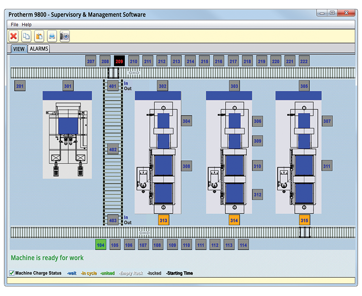Maximize the Protherm 9800 window
This screenshot has height=296, width=362.
coord(332,13)
